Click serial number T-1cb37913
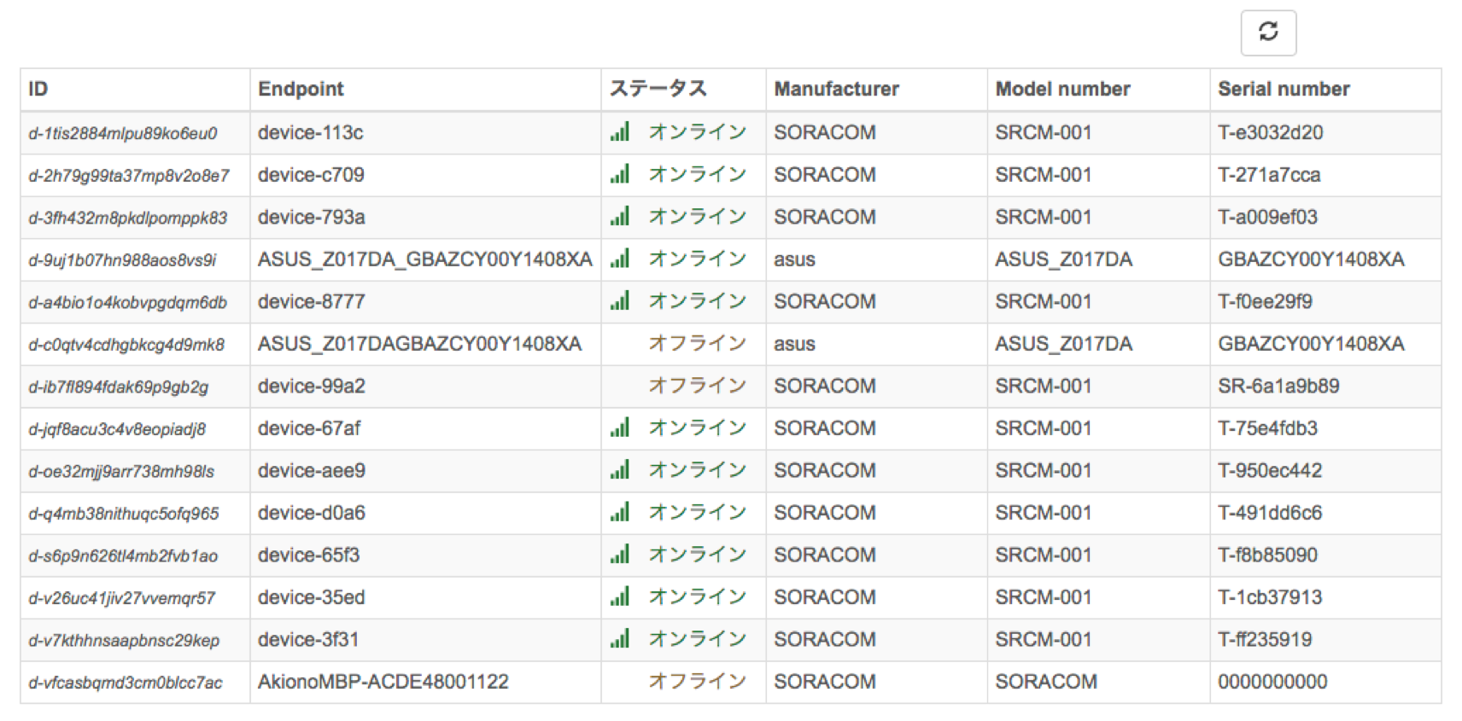The height and width of the screenshot is (721, 1462). (1270, 597)
